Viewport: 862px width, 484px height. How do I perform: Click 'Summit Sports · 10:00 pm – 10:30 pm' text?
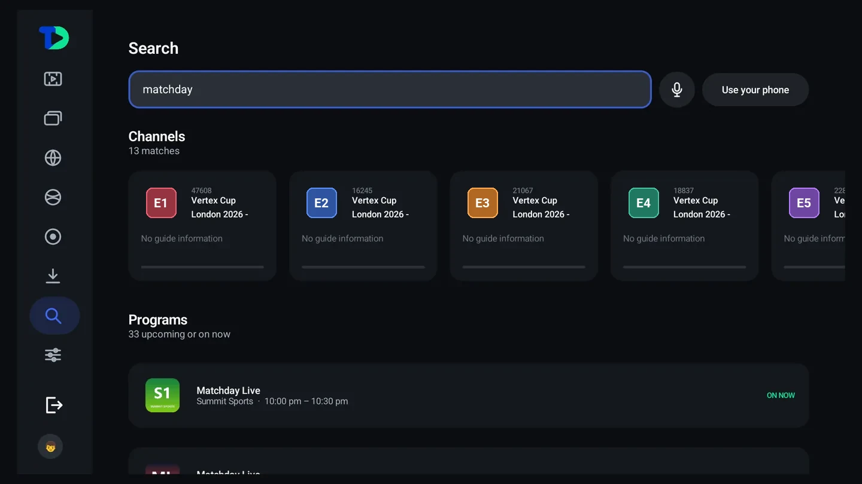coord(272,402)
